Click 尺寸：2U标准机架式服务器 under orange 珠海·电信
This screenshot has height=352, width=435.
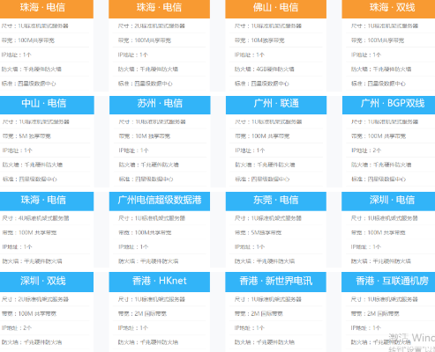click(151, 26)
